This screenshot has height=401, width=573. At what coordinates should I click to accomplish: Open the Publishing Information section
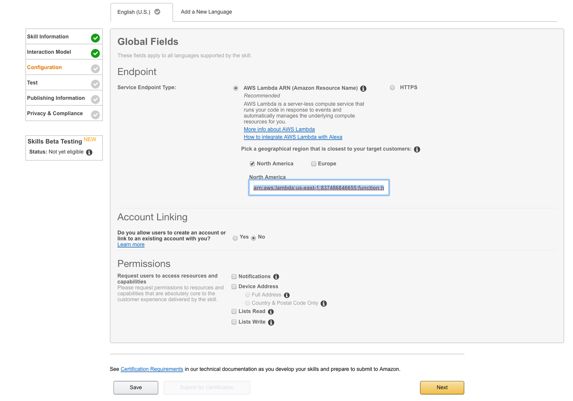[56, 98]
